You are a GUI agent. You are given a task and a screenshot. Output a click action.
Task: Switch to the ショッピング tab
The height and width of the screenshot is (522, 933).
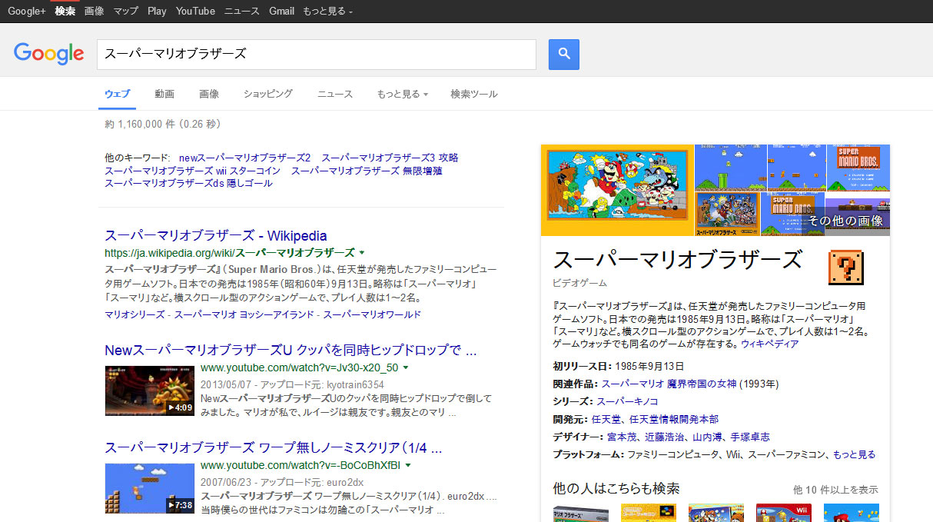pyautogui.click(x=268, y=94)
